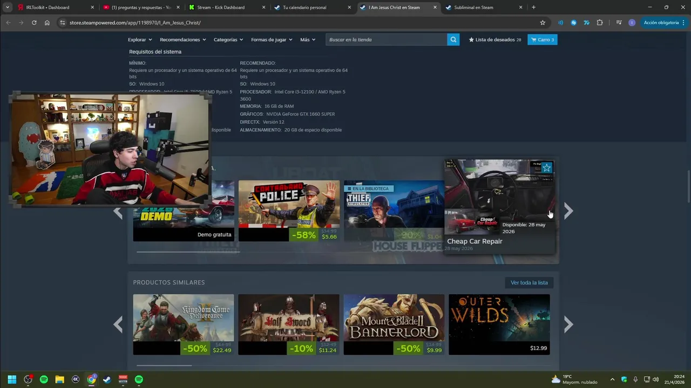Click the recommended carousel scrollbar
The width and height of the screenshot is (691, 388).
[188, 251]
